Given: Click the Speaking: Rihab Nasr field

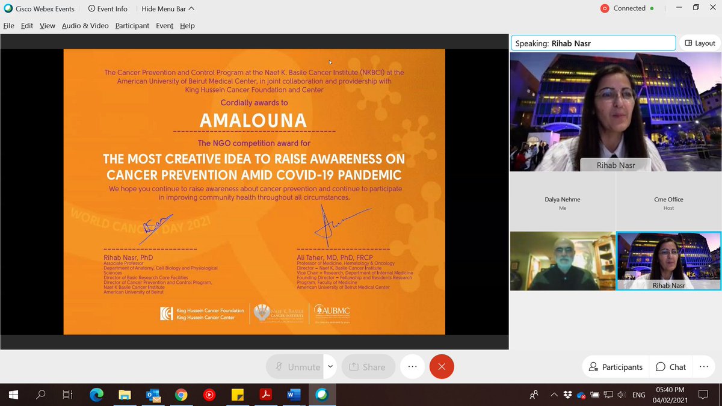Looking at the screenshot, I should [x=593, y=43].
